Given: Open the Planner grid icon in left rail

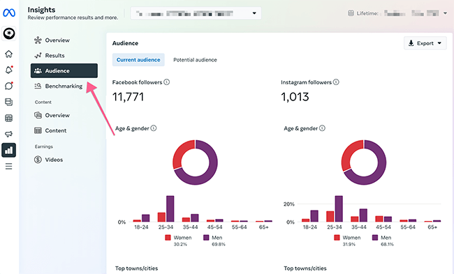Looking at the screenshot, I should coord(8,118).
